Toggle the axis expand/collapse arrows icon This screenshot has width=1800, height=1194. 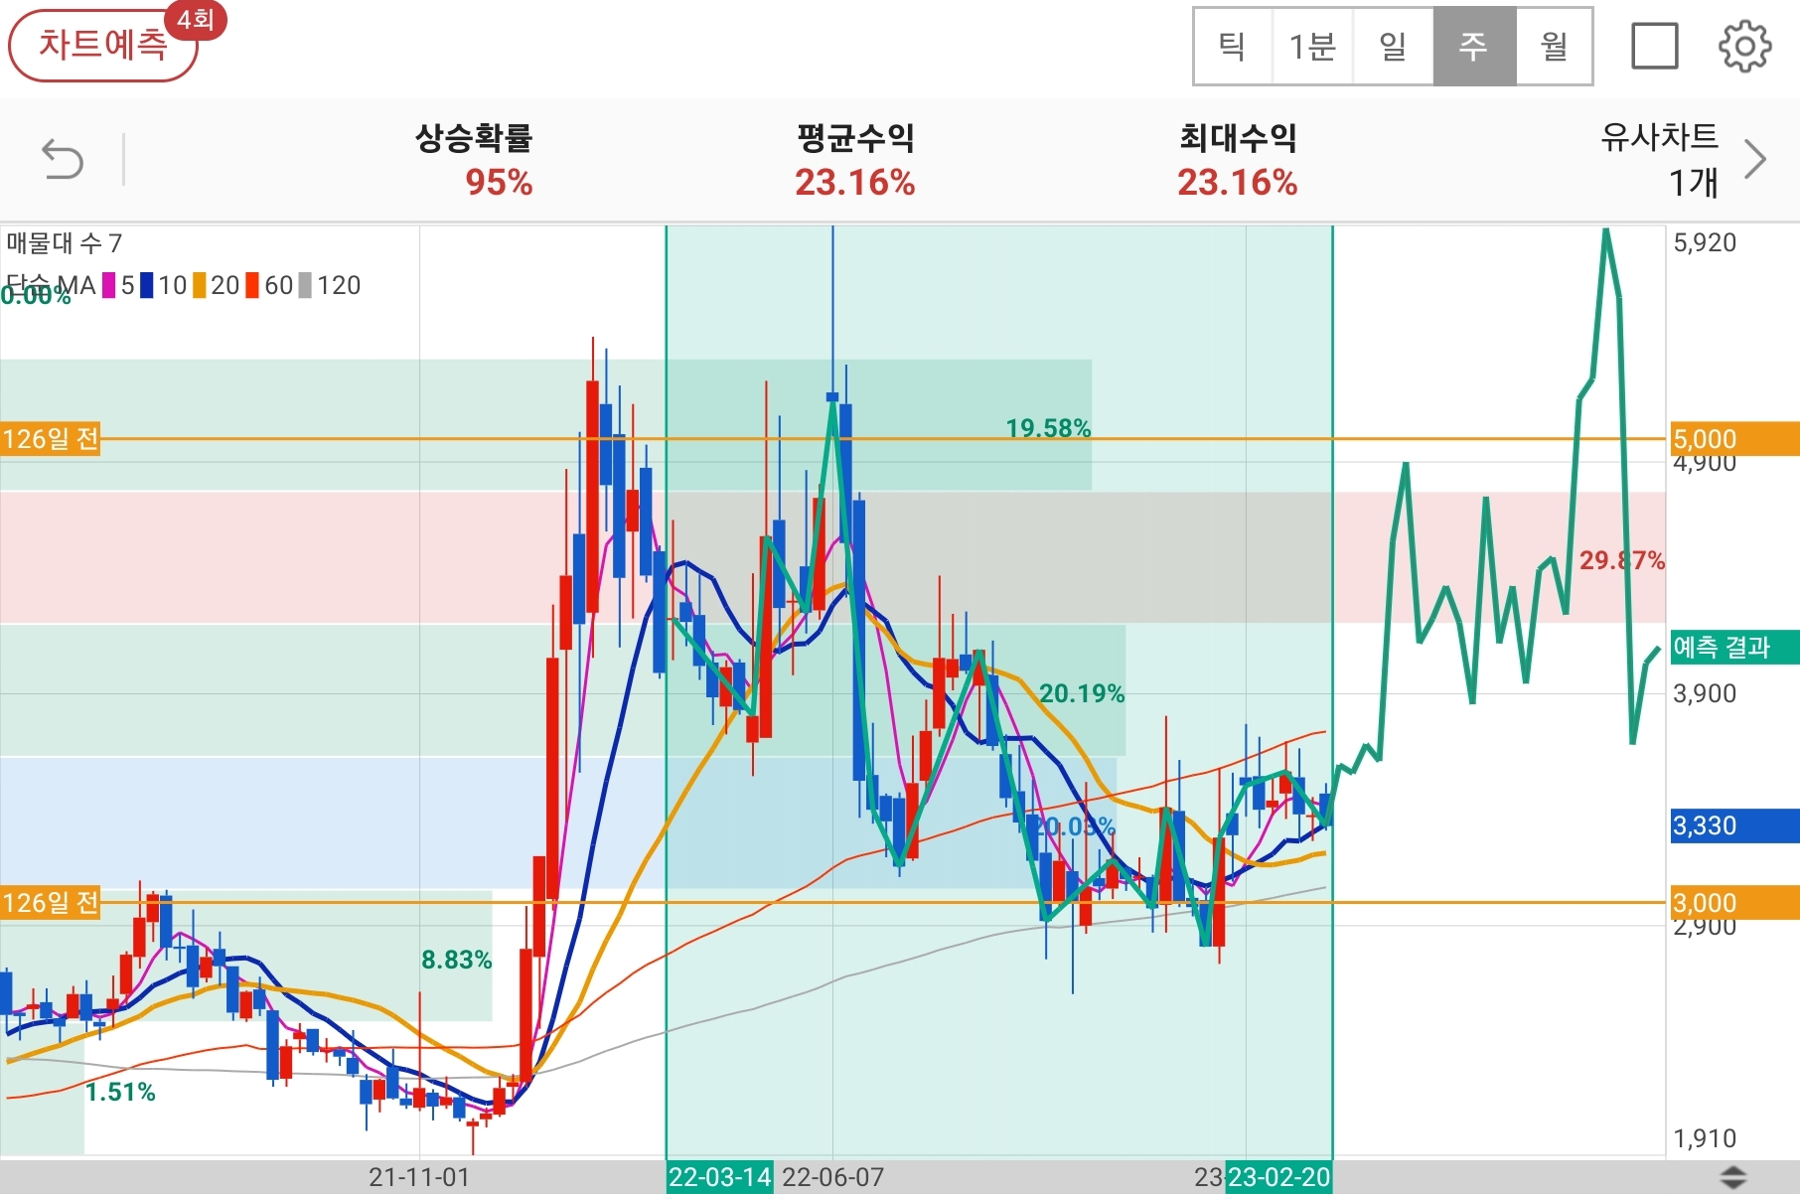1732,1177
